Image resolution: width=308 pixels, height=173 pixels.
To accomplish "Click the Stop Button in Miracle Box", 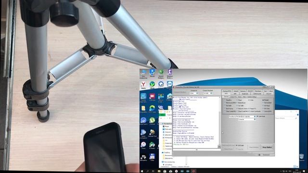I will point(267,147).
